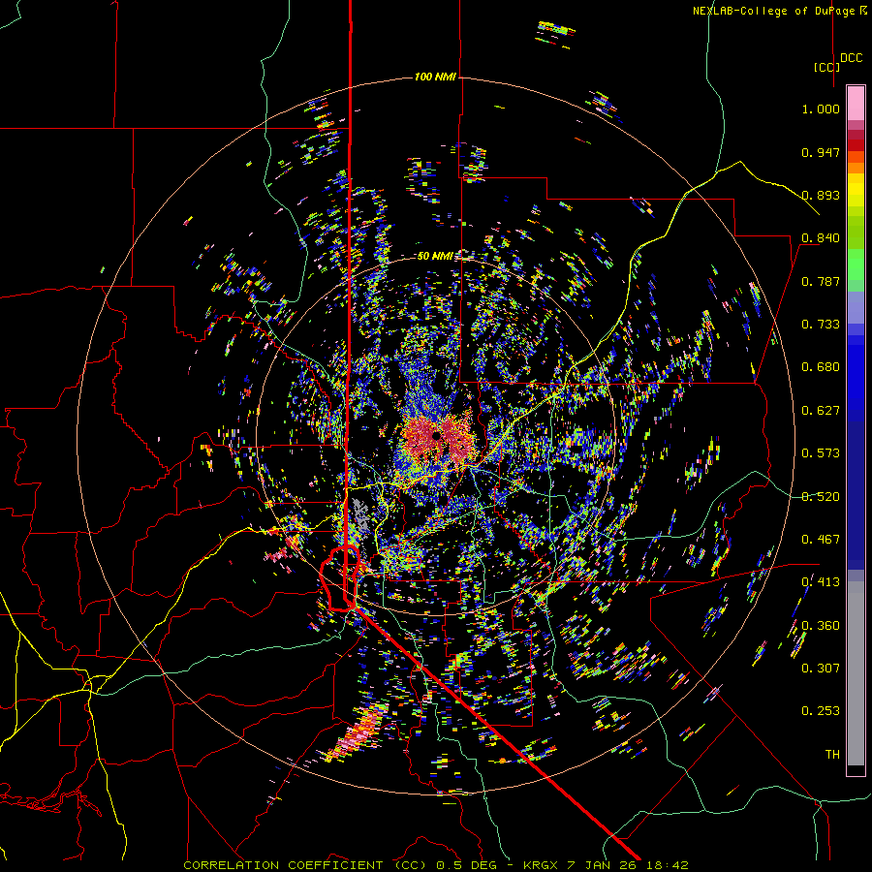
Task: Select the 0.627 scale value
Action: [x=821, y=411]
